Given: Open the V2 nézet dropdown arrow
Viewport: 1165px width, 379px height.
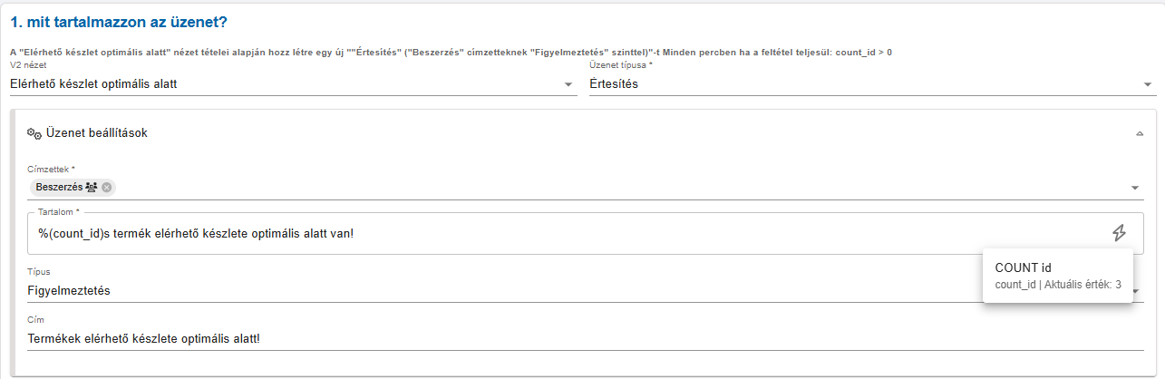Looking at the screenshot, I should pyautogui.click(x=568, y=84).
